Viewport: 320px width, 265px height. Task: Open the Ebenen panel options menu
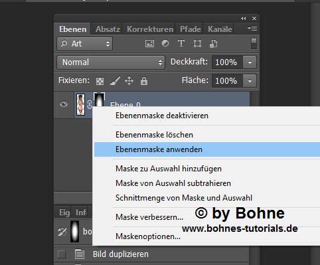(252, 29)
